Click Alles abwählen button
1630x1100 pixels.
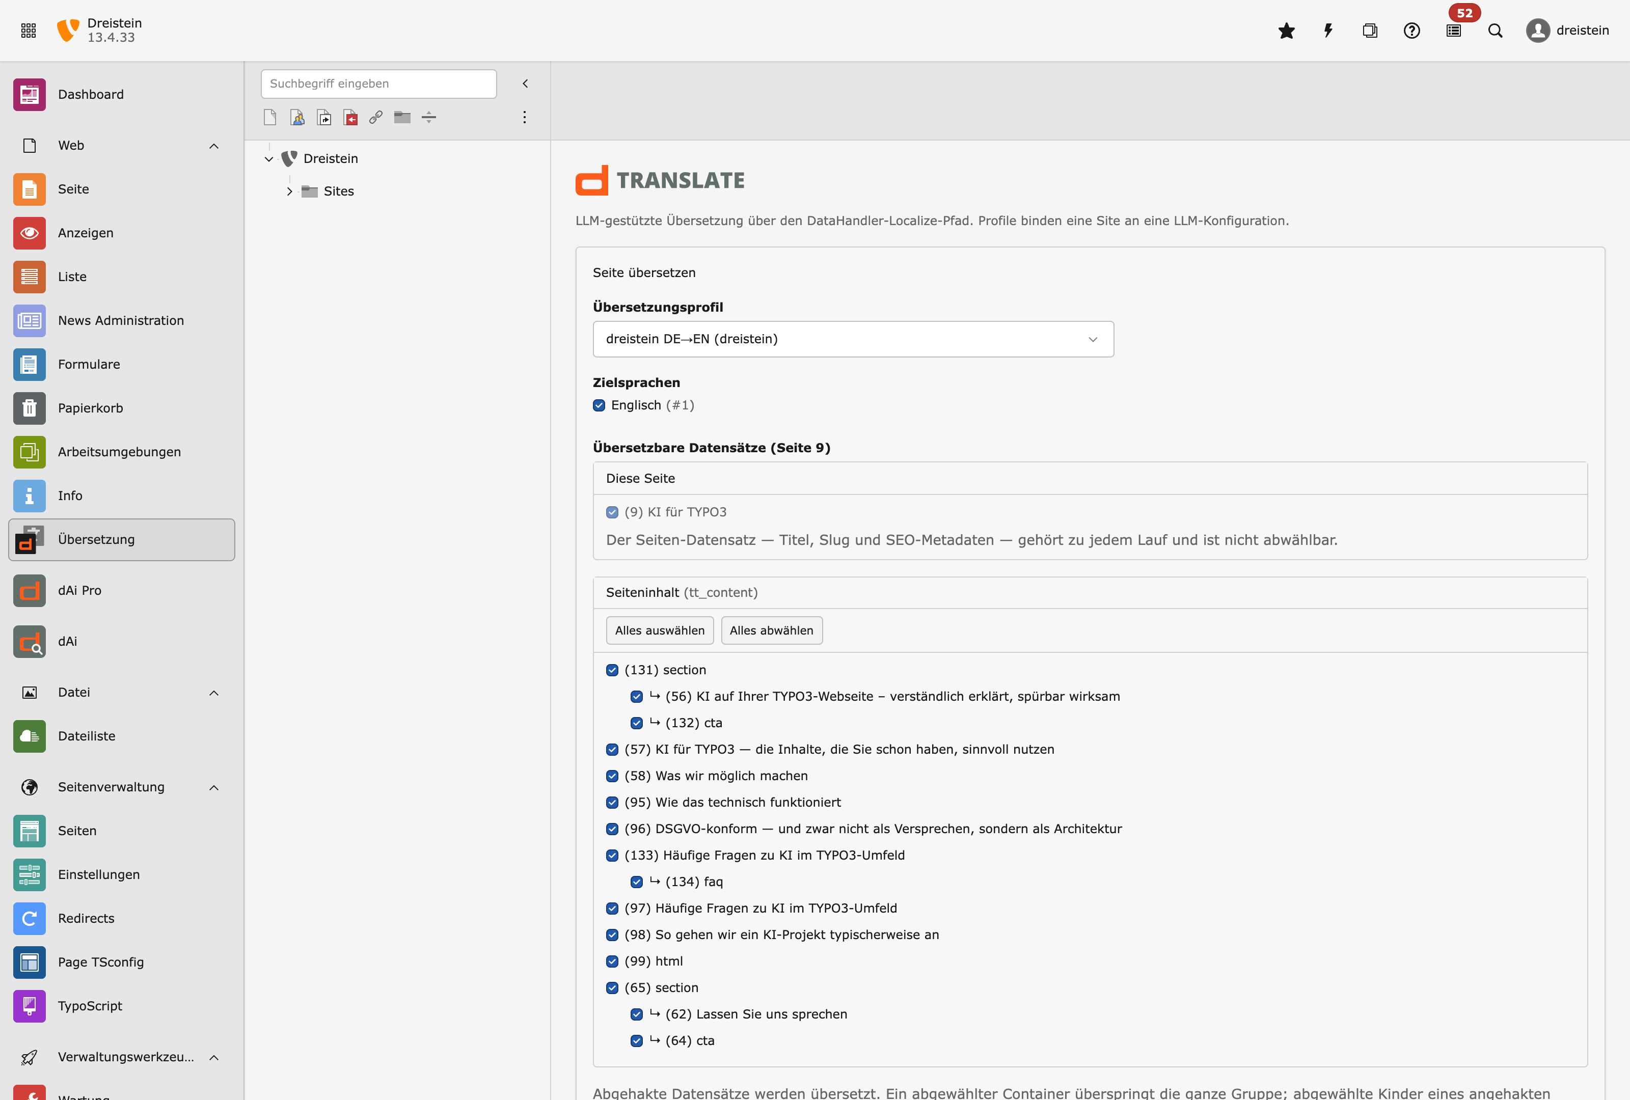(x=772, y=630)
